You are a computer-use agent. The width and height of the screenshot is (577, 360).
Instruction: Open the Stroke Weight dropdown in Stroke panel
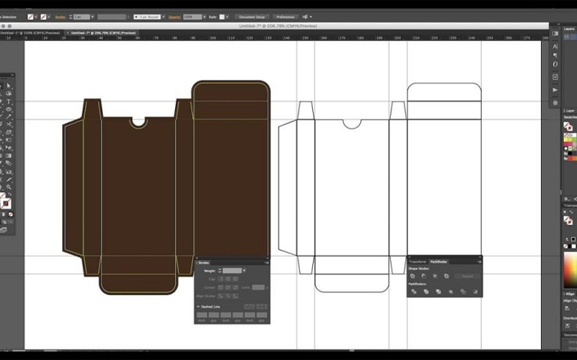click(x=244, y=270)
